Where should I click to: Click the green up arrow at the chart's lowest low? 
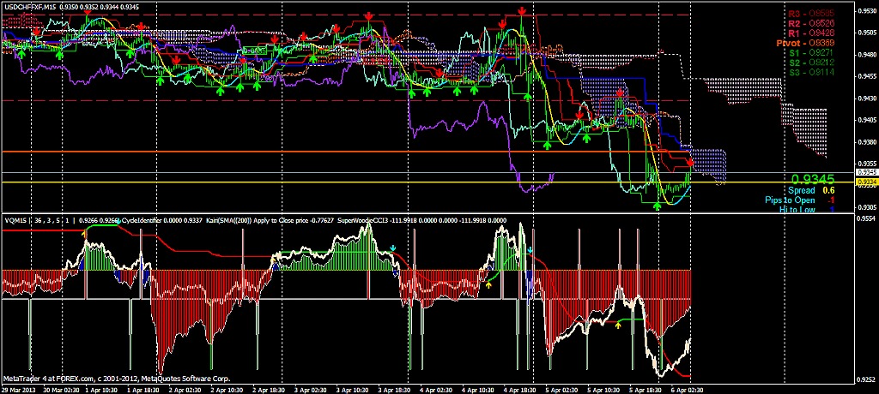tap(658, 206)
